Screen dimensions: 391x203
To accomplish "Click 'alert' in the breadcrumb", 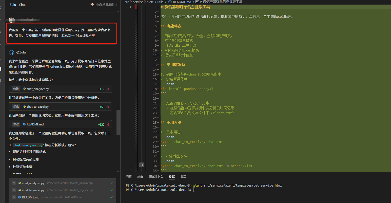I will coord(150,2).
